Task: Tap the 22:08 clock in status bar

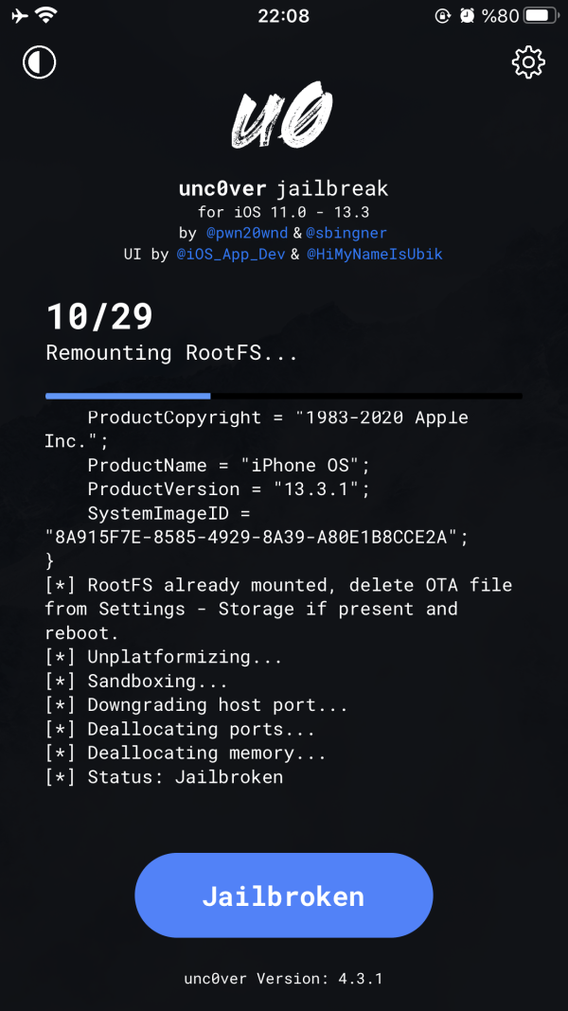Action: click(283, 15)
